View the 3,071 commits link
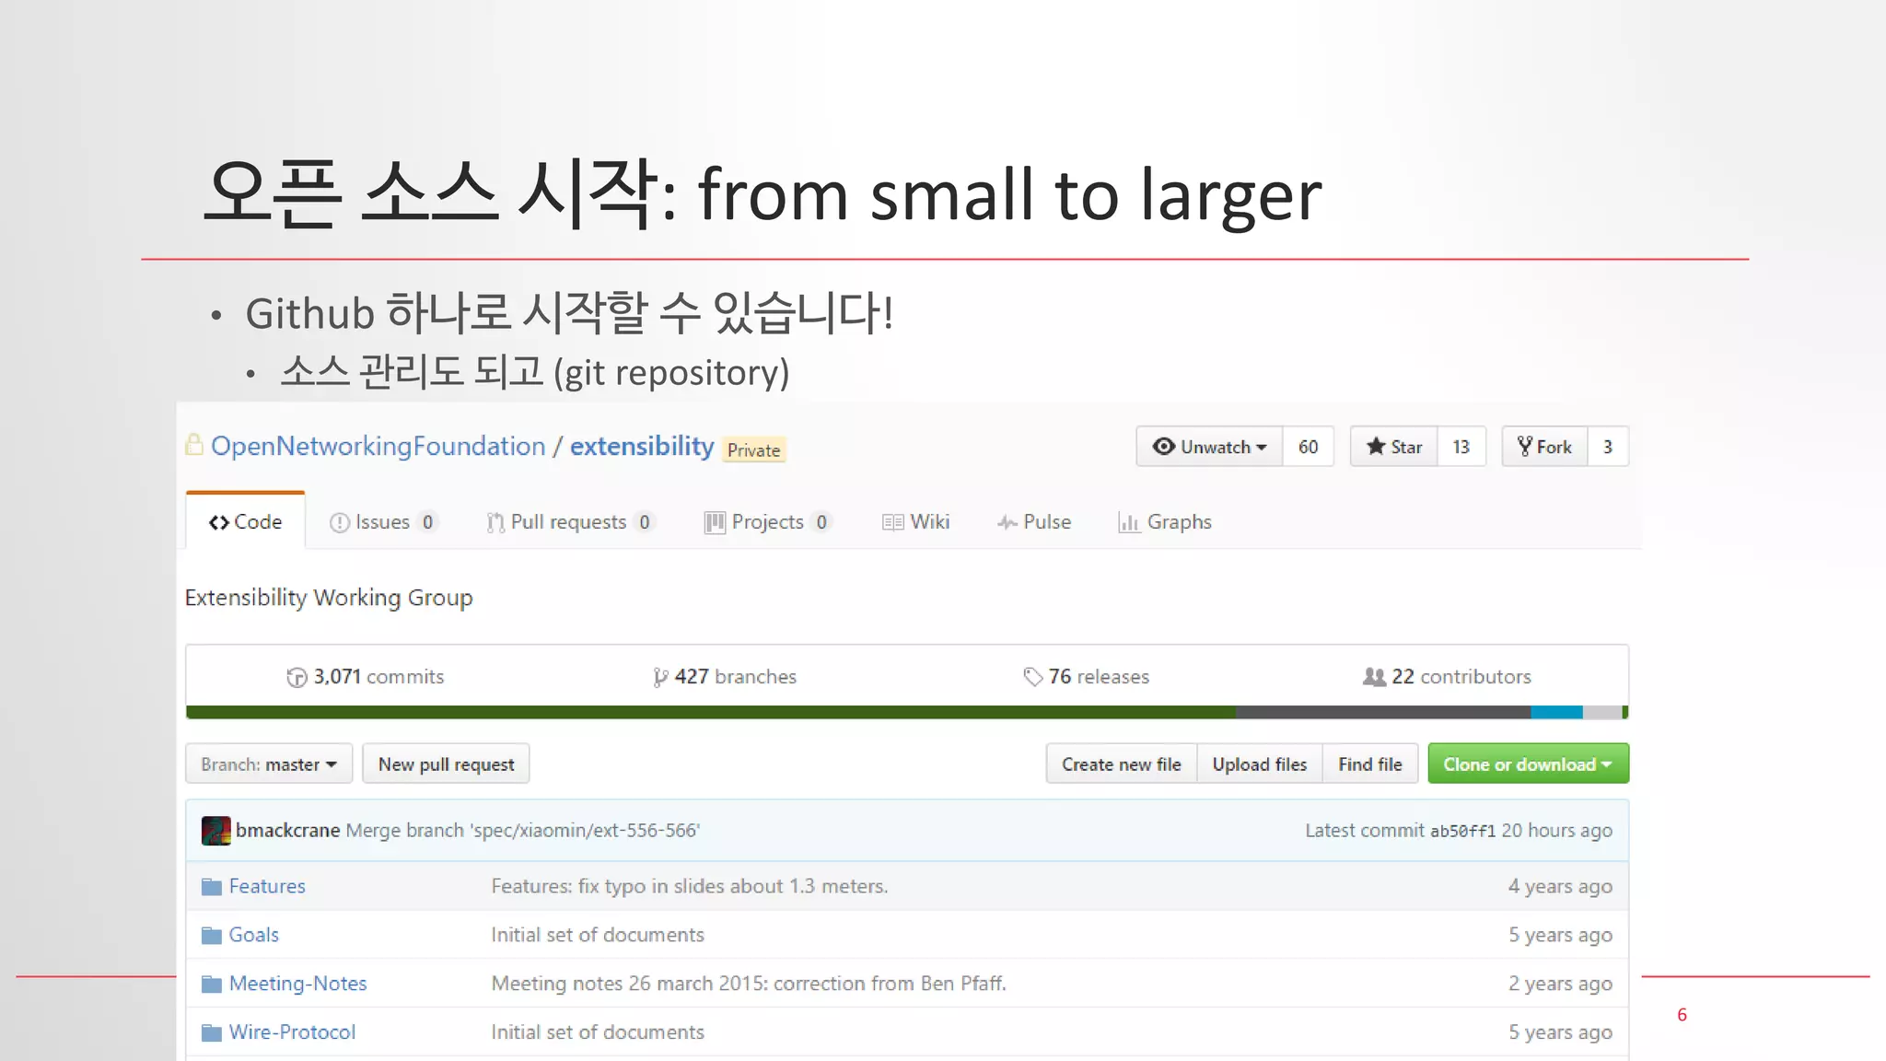Image resolution: width=1886 pixels, height=1061 pixels. click(366, 677)
